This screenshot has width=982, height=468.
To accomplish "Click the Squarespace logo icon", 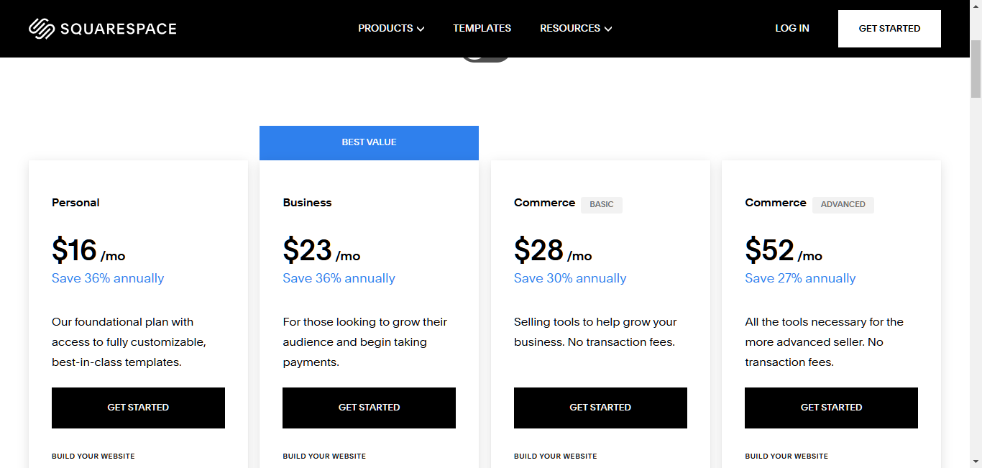I will (x=42, y=29).
